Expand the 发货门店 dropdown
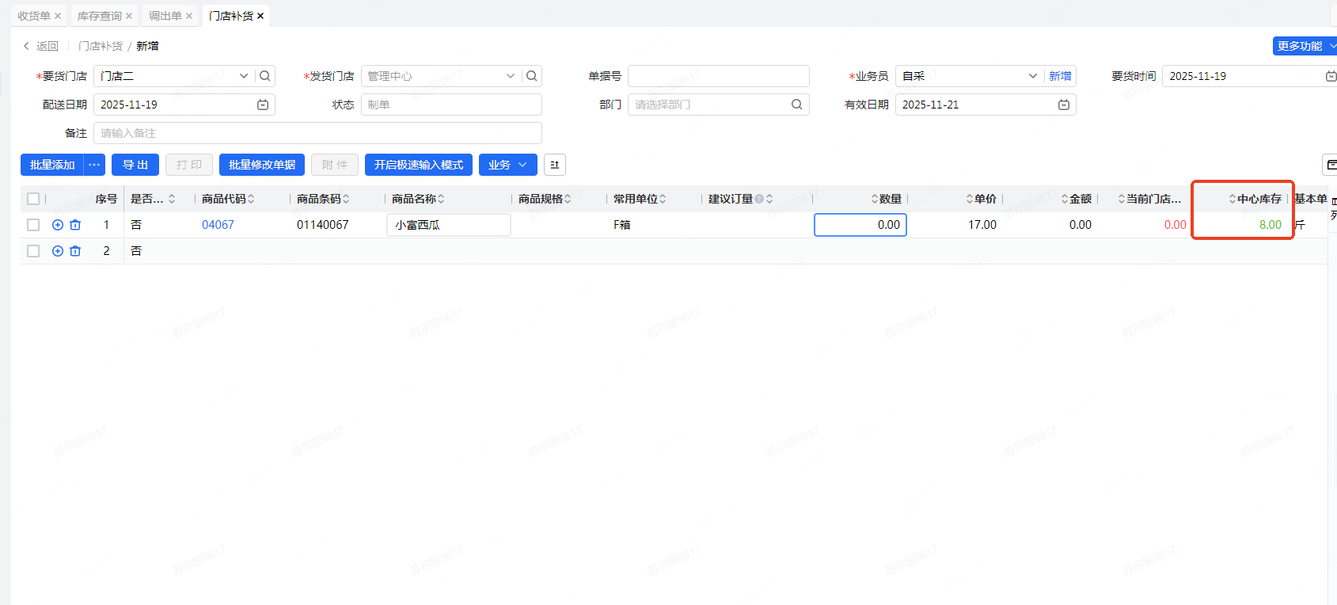This screenshot has width=1337, height=605. coord(511,76)
